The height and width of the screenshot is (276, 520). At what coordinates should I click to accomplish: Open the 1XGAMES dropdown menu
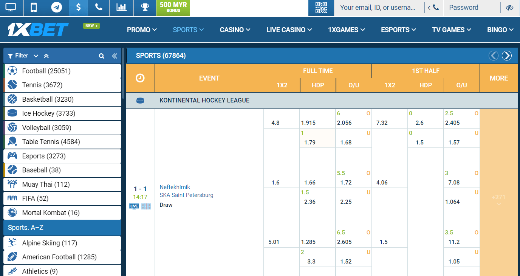pyautogui.click(x=347, y=30)
